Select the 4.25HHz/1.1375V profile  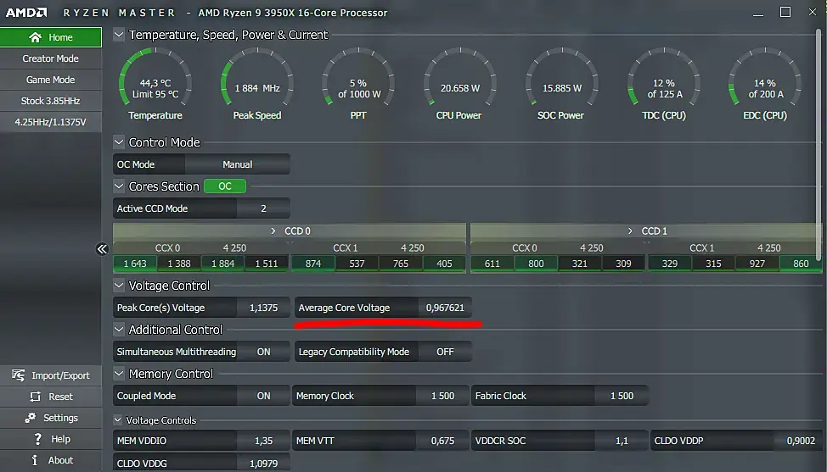[51, 121]
